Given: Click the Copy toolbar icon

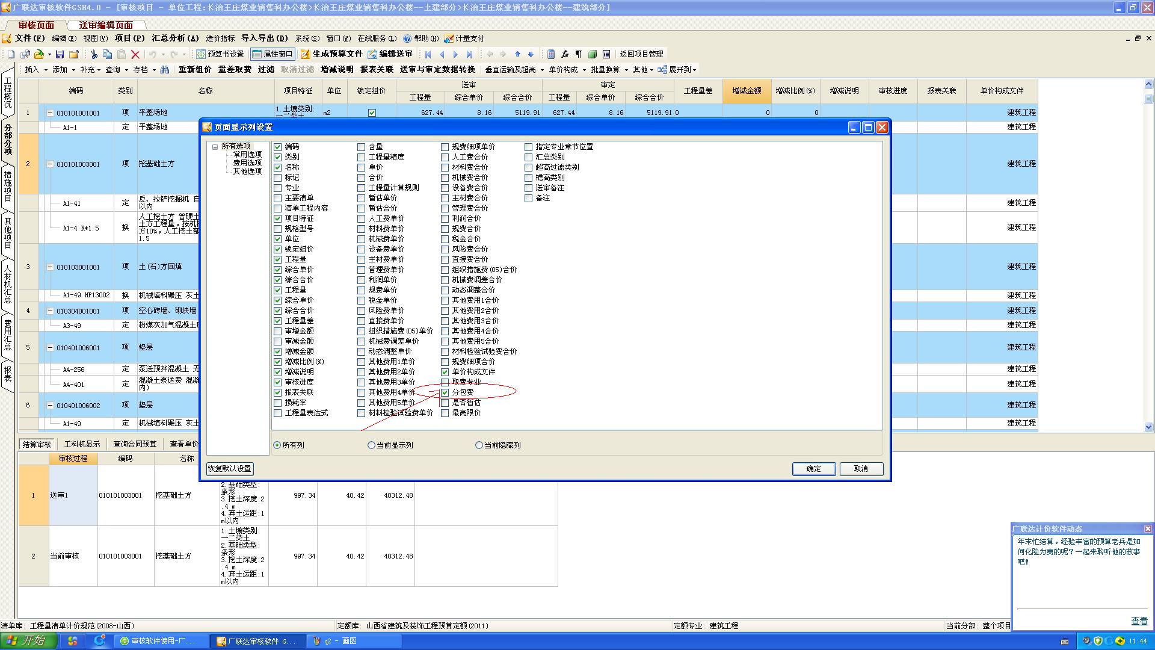Looking at the screenshot, I should [107, 54].
